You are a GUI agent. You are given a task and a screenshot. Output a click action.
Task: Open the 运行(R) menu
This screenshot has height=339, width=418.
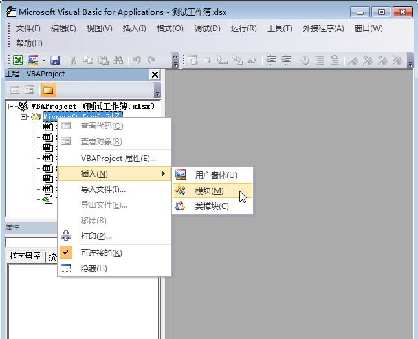(244, 28)
